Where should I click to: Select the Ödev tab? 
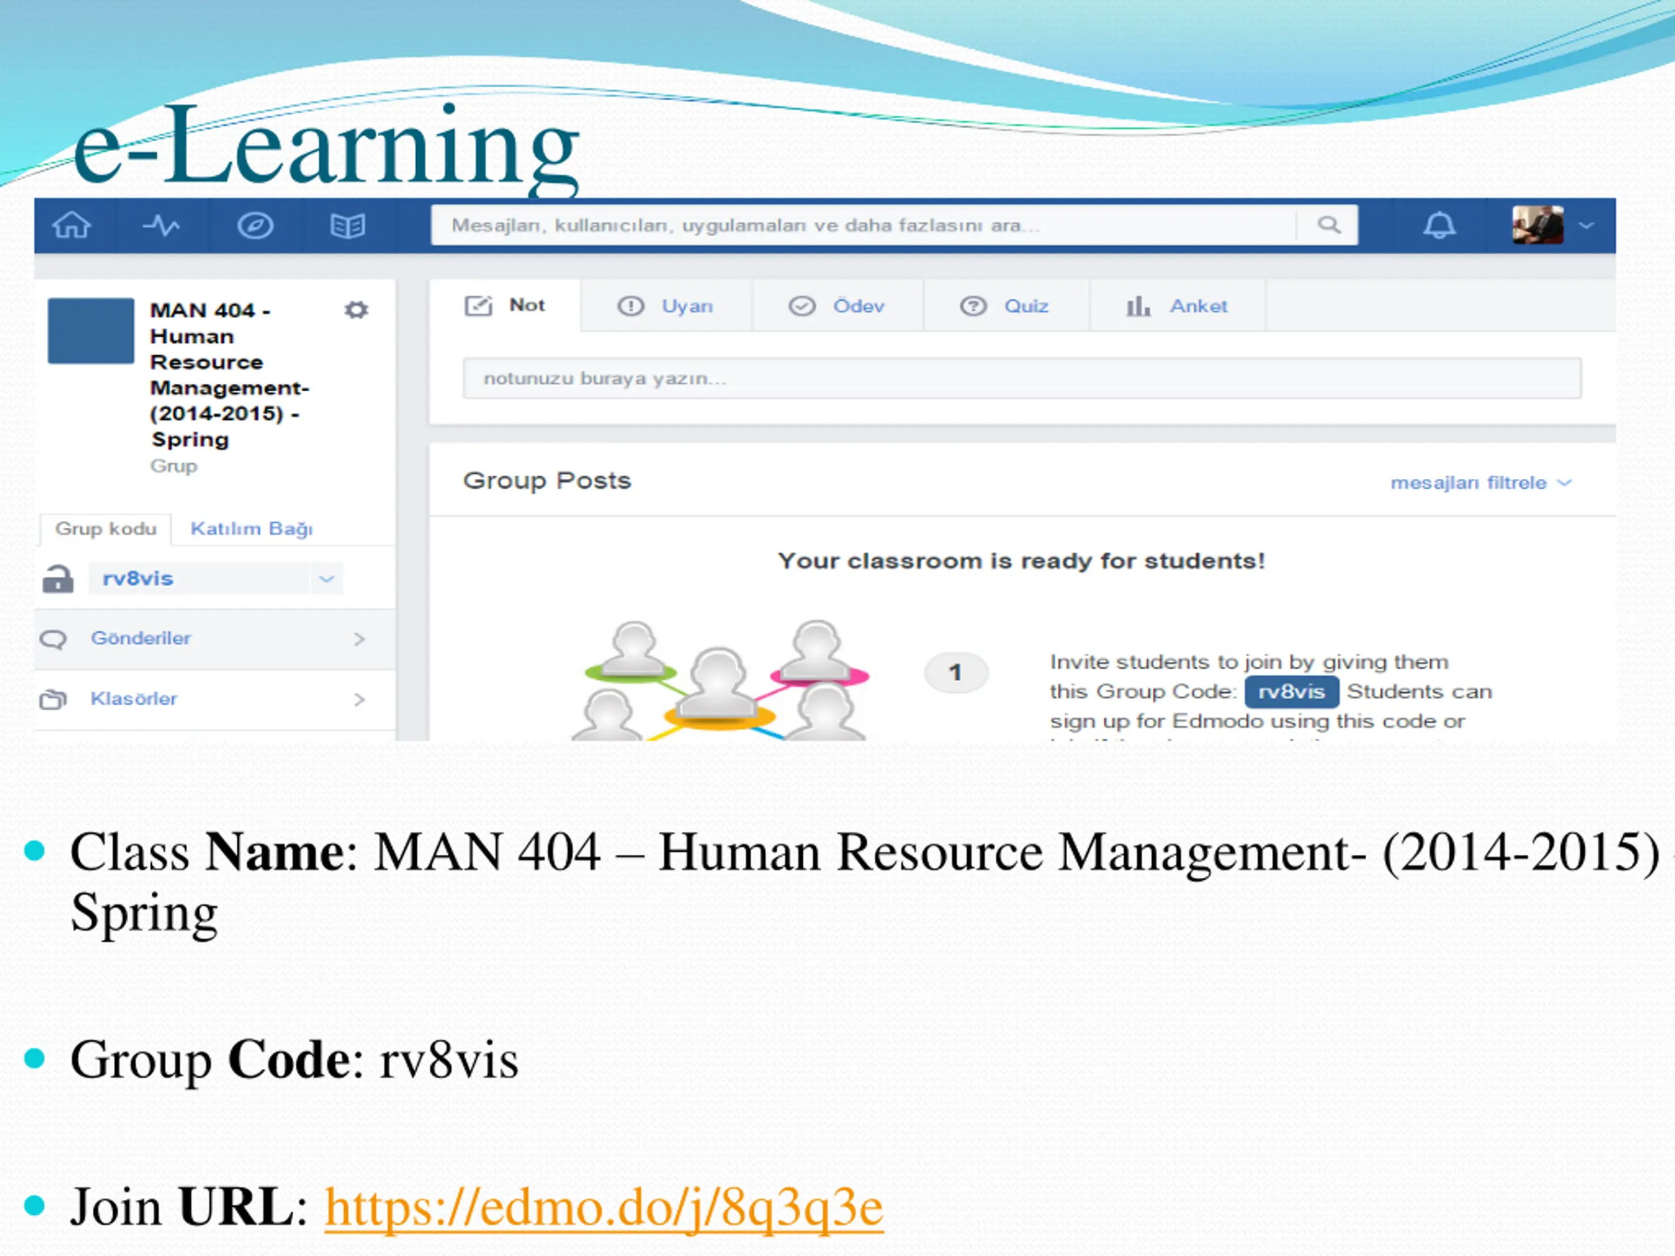tap(837, 306)
